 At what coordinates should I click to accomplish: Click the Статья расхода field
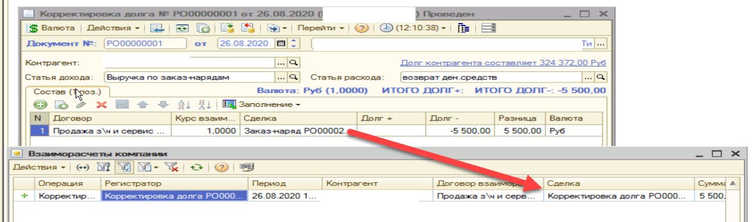[x=491, y=77]
